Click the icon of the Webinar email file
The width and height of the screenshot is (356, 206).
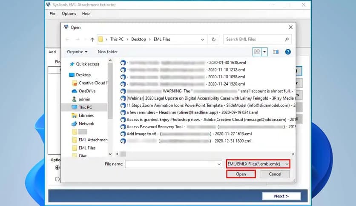[x=123, y=98]
